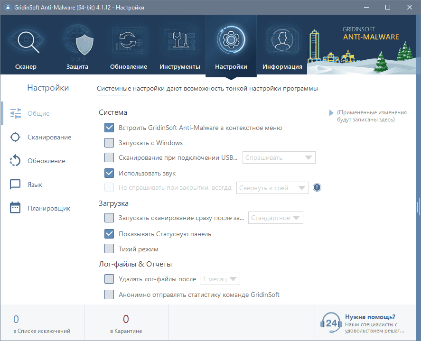Enable Тихий режим checkbox
421x341 pixels.
tap(109, 249)
